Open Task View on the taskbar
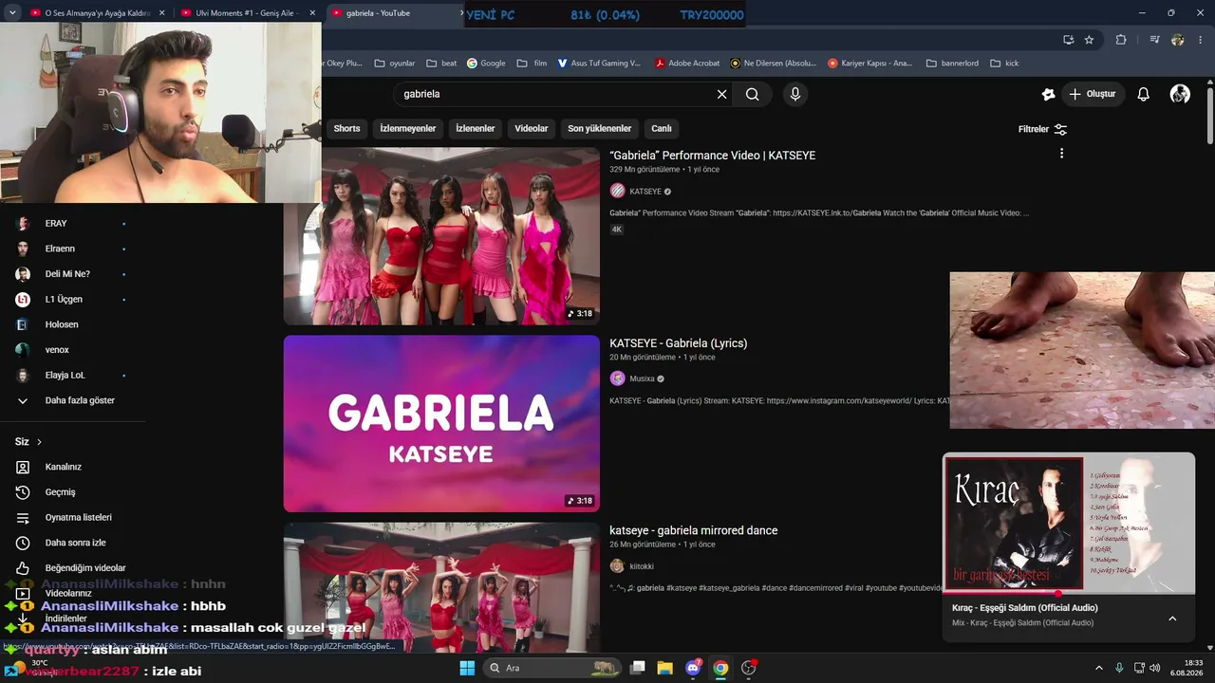Screen dimensions: 1215x683 coord(638,668)
